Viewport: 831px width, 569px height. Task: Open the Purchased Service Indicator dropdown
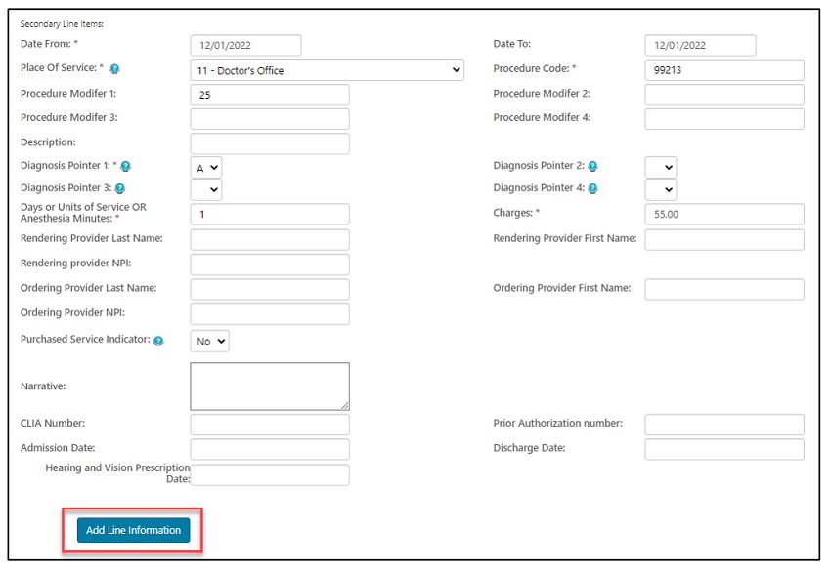pos(209,341)
